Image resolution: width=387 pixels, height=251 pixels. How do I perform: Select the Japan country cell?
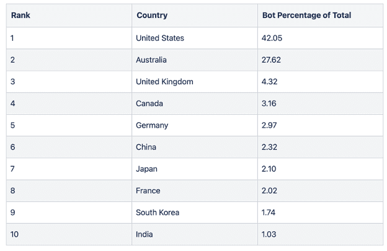[x=195, y=169]
